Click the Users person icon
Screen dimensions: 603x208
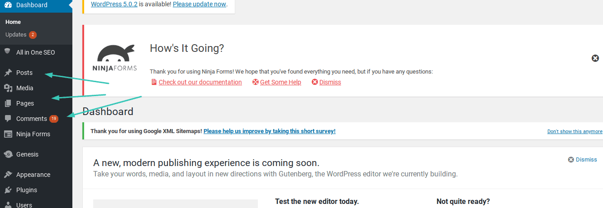(8, 205)
